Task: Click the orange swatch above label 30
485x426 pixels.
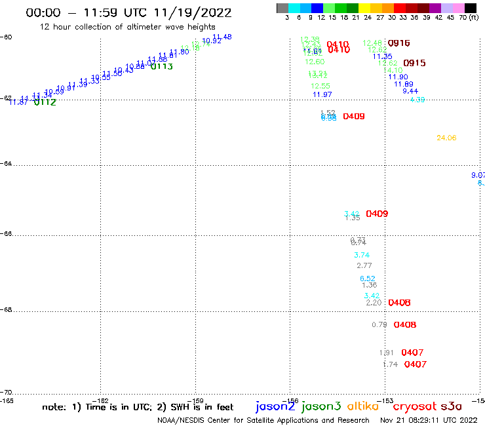Action: coord(388,8)
